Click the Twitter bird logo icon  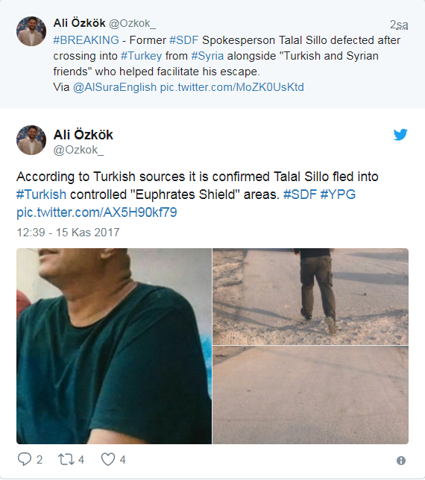(x=400, y=135)
